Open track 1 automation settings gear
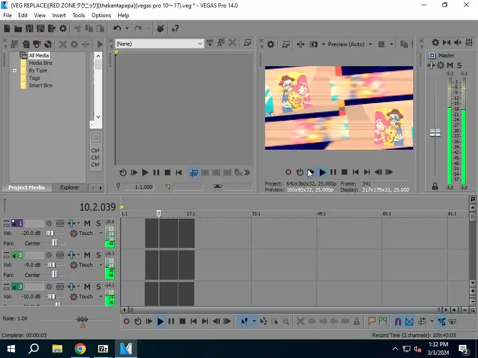 73,233
